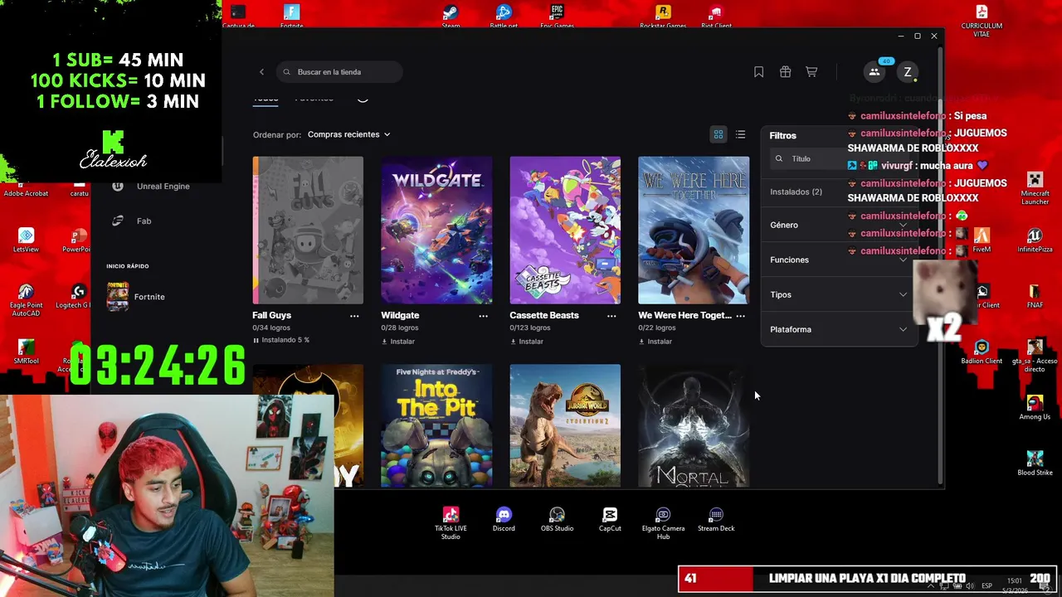Open the FNAF desktop shortcut

coord(1035,296)
